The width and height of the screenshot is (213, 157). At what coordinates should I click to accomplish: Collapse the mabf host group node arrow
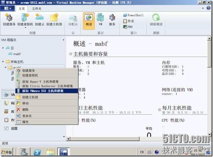pyautogui.click(x=5, y=67)
